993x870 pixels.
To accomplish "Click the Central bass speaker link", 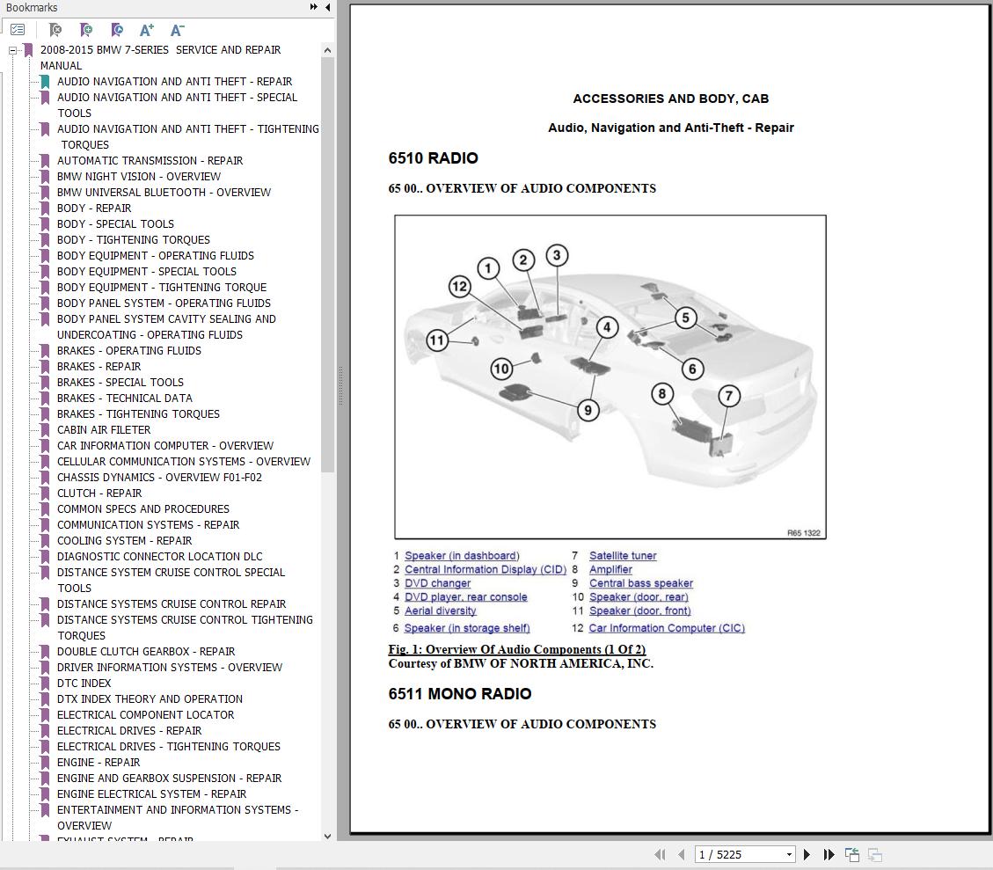I will [641, 583].
